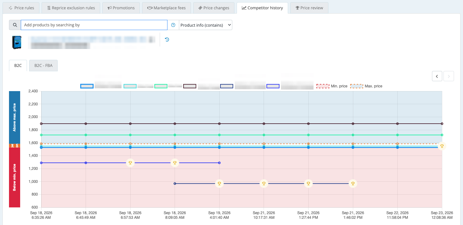The height and width of the screenshot is (225, 463).
Task: Go to previous chart page arrow
Action: tap(437, 76)
